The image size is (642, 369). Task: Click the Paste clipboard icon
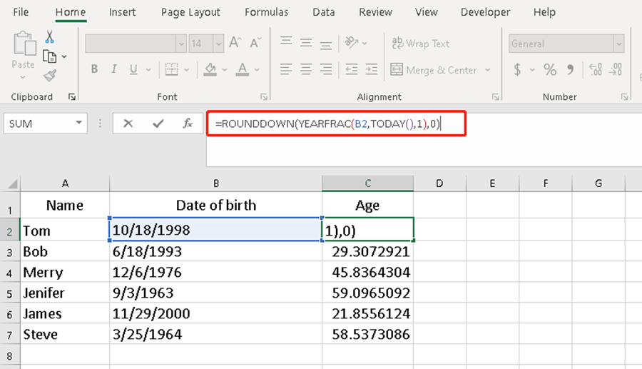point(24,44)
